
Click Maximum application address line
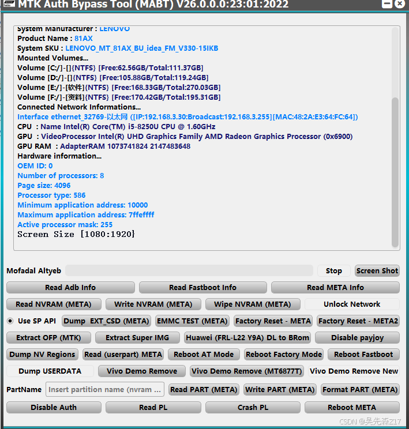pos(86,215)
